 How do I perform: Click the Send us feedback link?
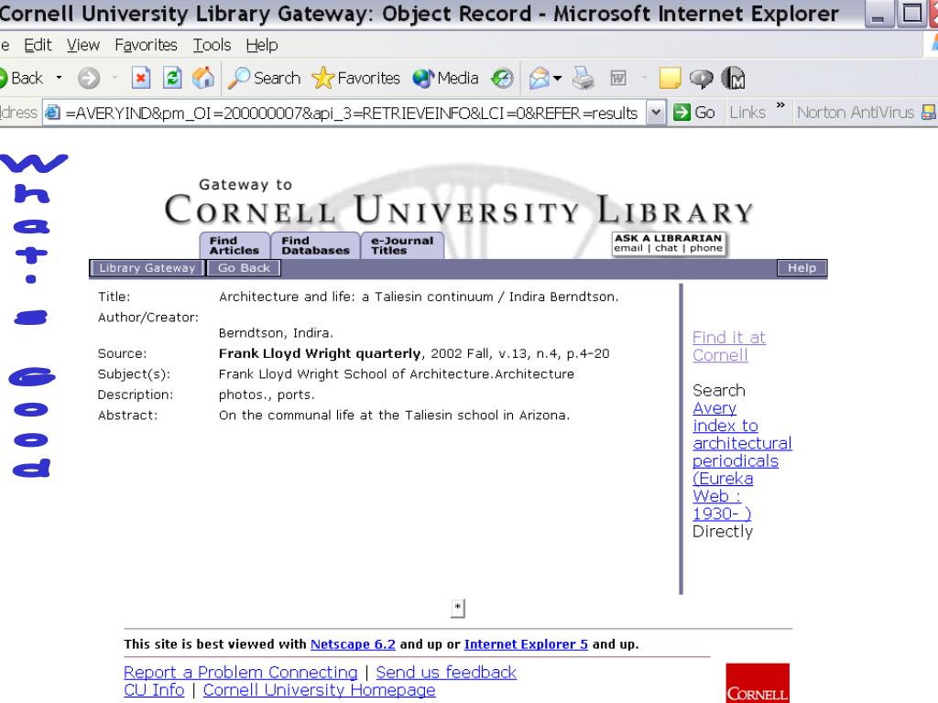tap(446, 673)
